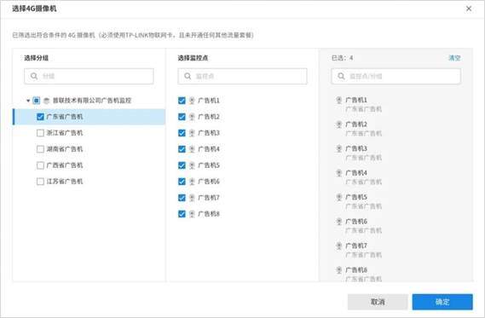Click the camera icon of 广告机7 in selected panel
Image resolution: width=485 pixels, height=318 pixels.
(x=339, y=246)
